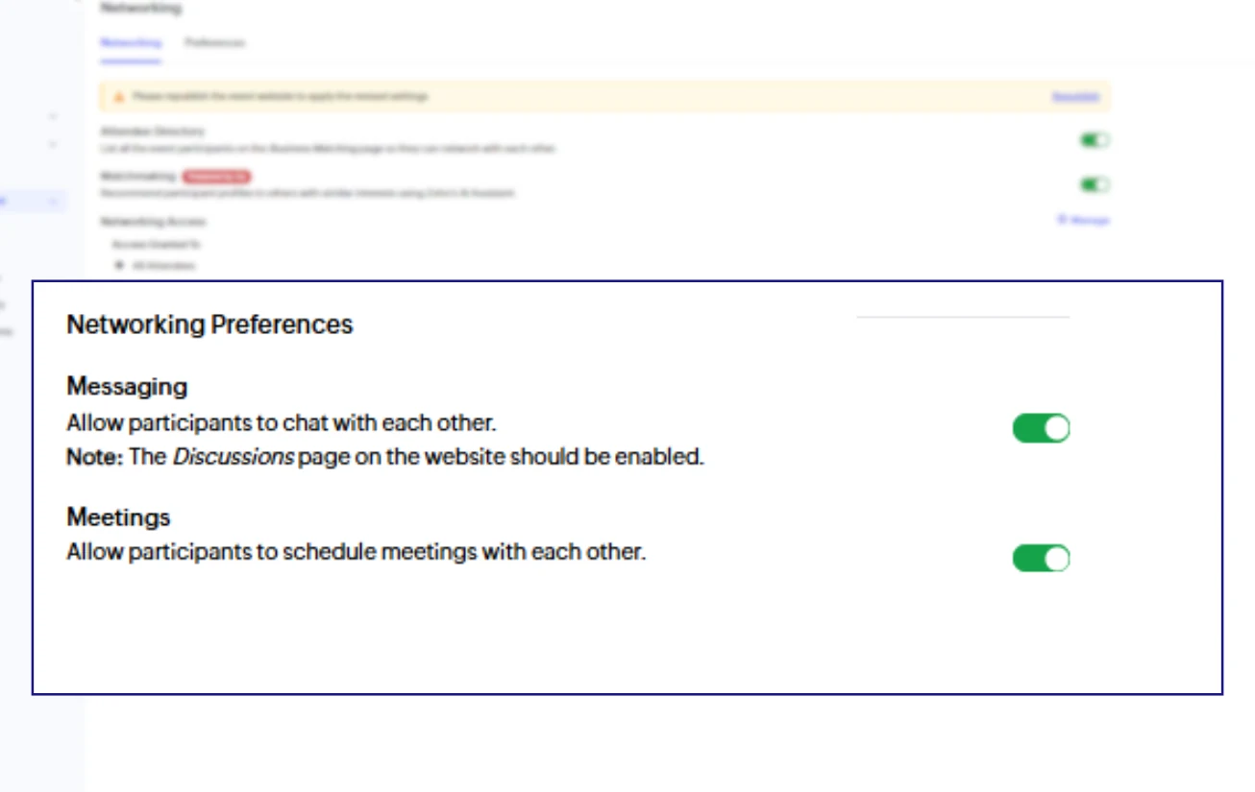Click the italic Discussions text in the note
Viewport: 1255px width, 792px height.
pyautogui.click(x=233, y=457)
